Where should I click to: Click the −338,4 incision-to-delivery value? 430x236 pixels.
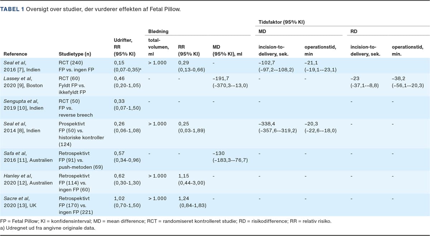click(267, 124)
